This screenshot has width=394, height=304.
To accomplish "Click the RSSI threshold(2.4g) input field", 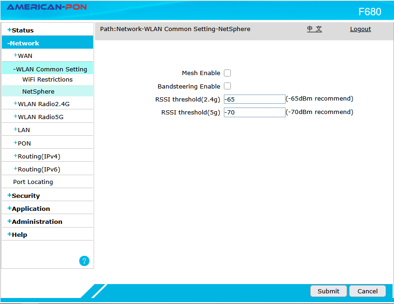I will pyautogui.click(x=254, y=99).
